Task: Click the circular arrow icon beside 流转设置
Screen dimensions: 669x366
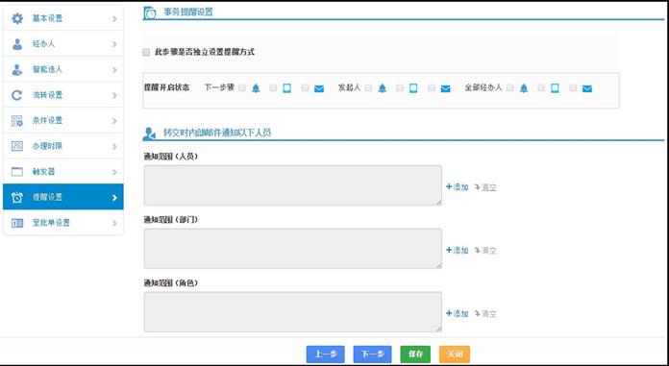Action: (17, 95)
